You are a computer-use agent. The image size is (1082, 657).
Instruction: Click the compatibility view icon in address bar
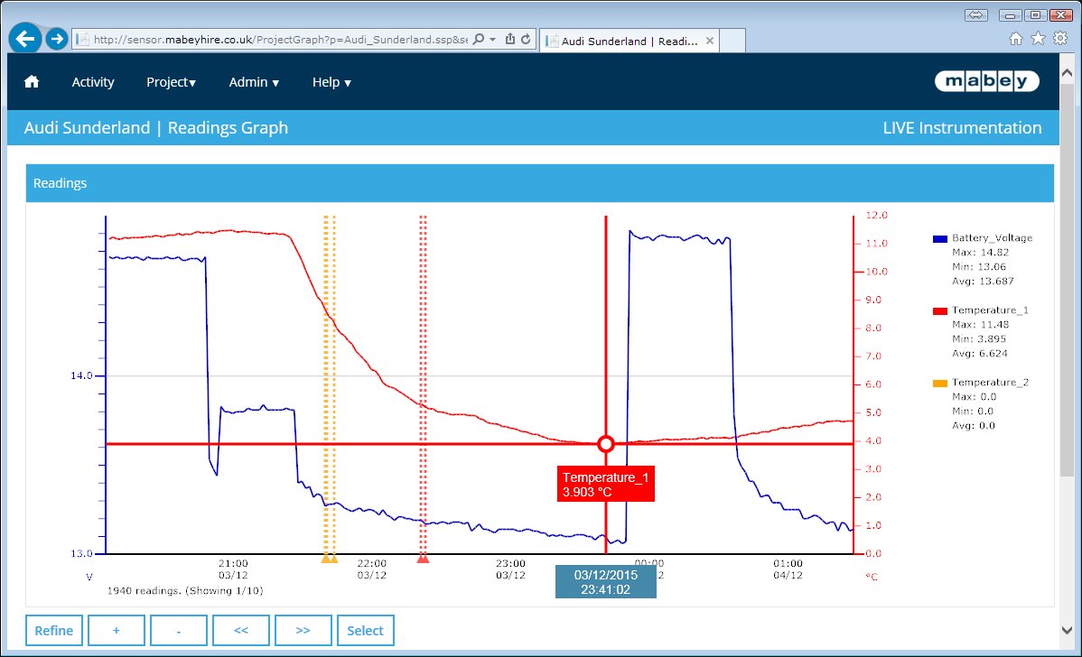pos(510,40)
